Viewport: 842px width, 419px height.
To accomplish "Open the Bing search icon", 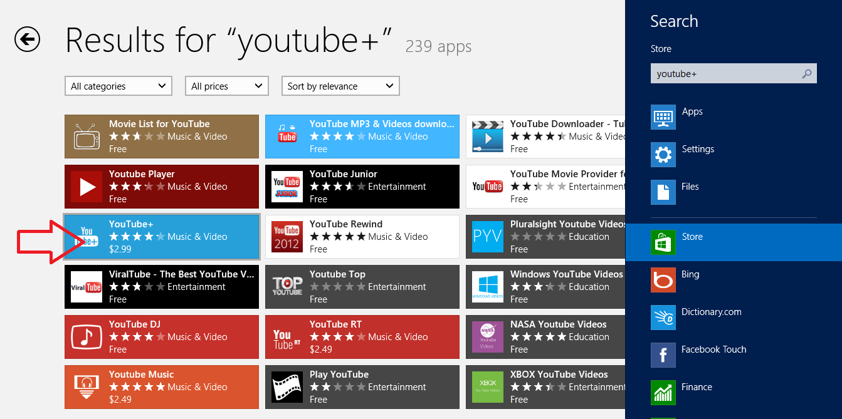I will point(663,280).
